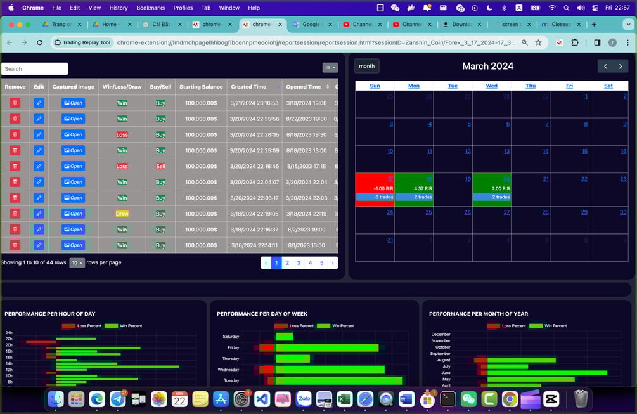The image size is (637, 414).
Task: Open Chrome extensions puzzle icon
Action: coord(574,42)
